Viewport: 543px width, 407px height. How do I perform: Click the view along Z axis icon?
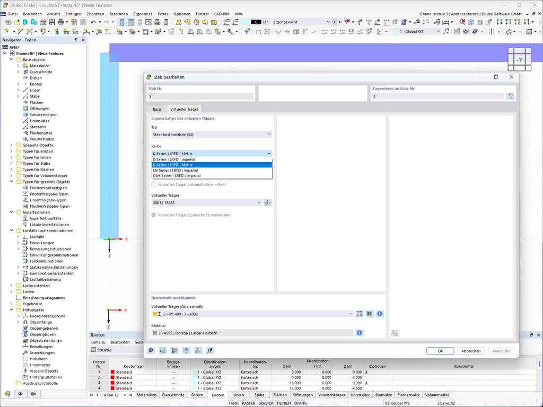click(518, 22)
